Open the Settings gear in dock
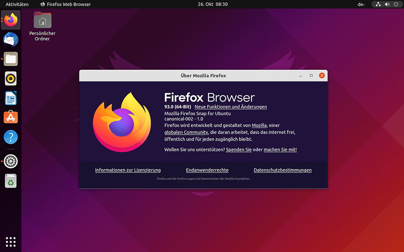This screenshot has width=404, height=252. pyautogui.click(x=11, y=161)
